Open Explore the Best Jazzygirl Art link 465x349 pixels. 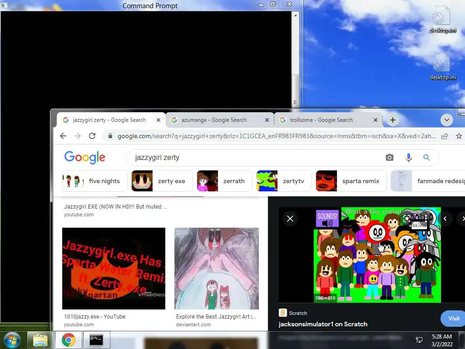[216, 317]
